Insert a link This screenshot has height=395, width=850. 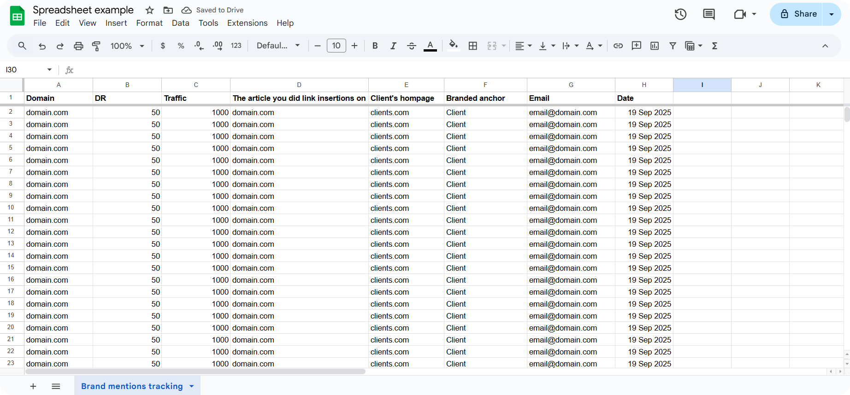pos(618,46)
